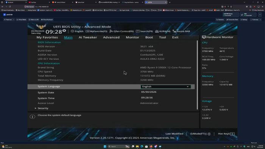Switch to the YouTube browser tab

[x=39, y=2]
